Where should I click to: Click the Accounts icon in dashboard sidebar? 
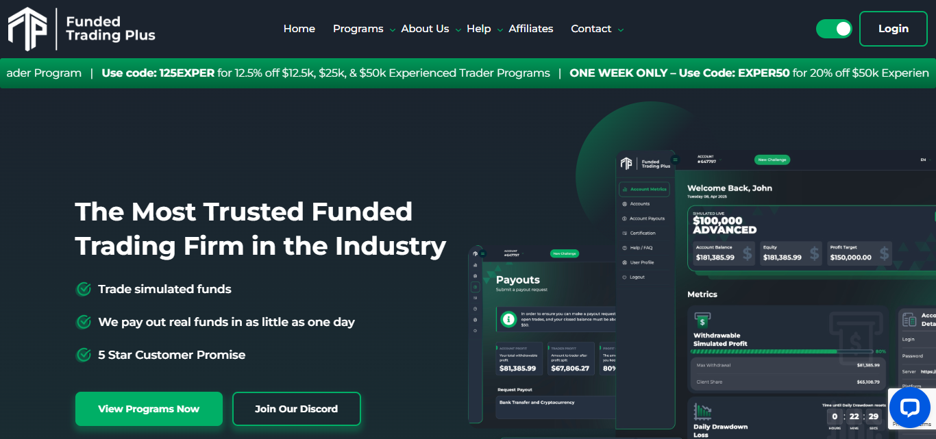tap(624, 204)
